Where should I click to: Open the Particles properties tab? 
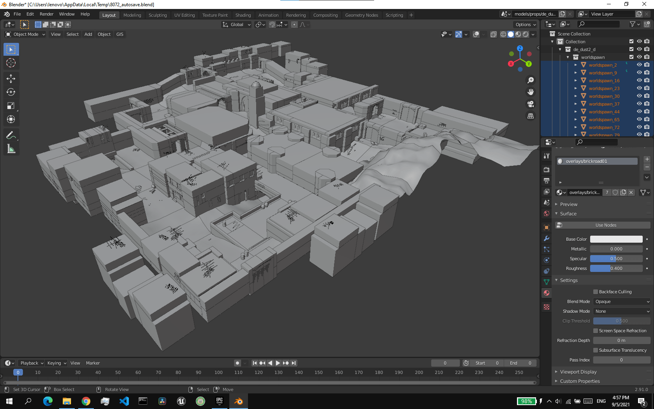tap(547, 249)
